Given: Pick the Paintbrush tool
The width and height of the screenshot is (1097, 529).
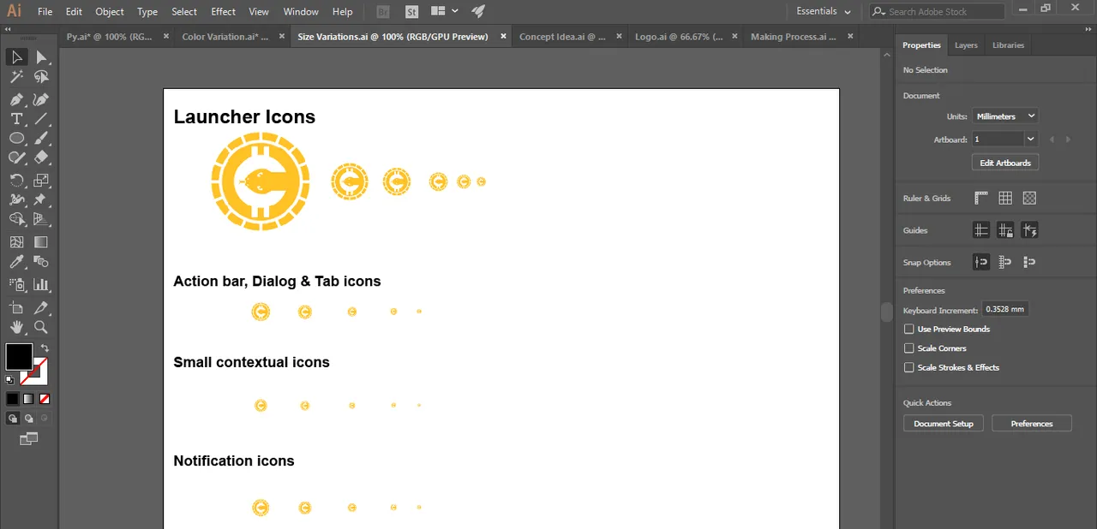Looking at the screenshot, I should [40, 139].
